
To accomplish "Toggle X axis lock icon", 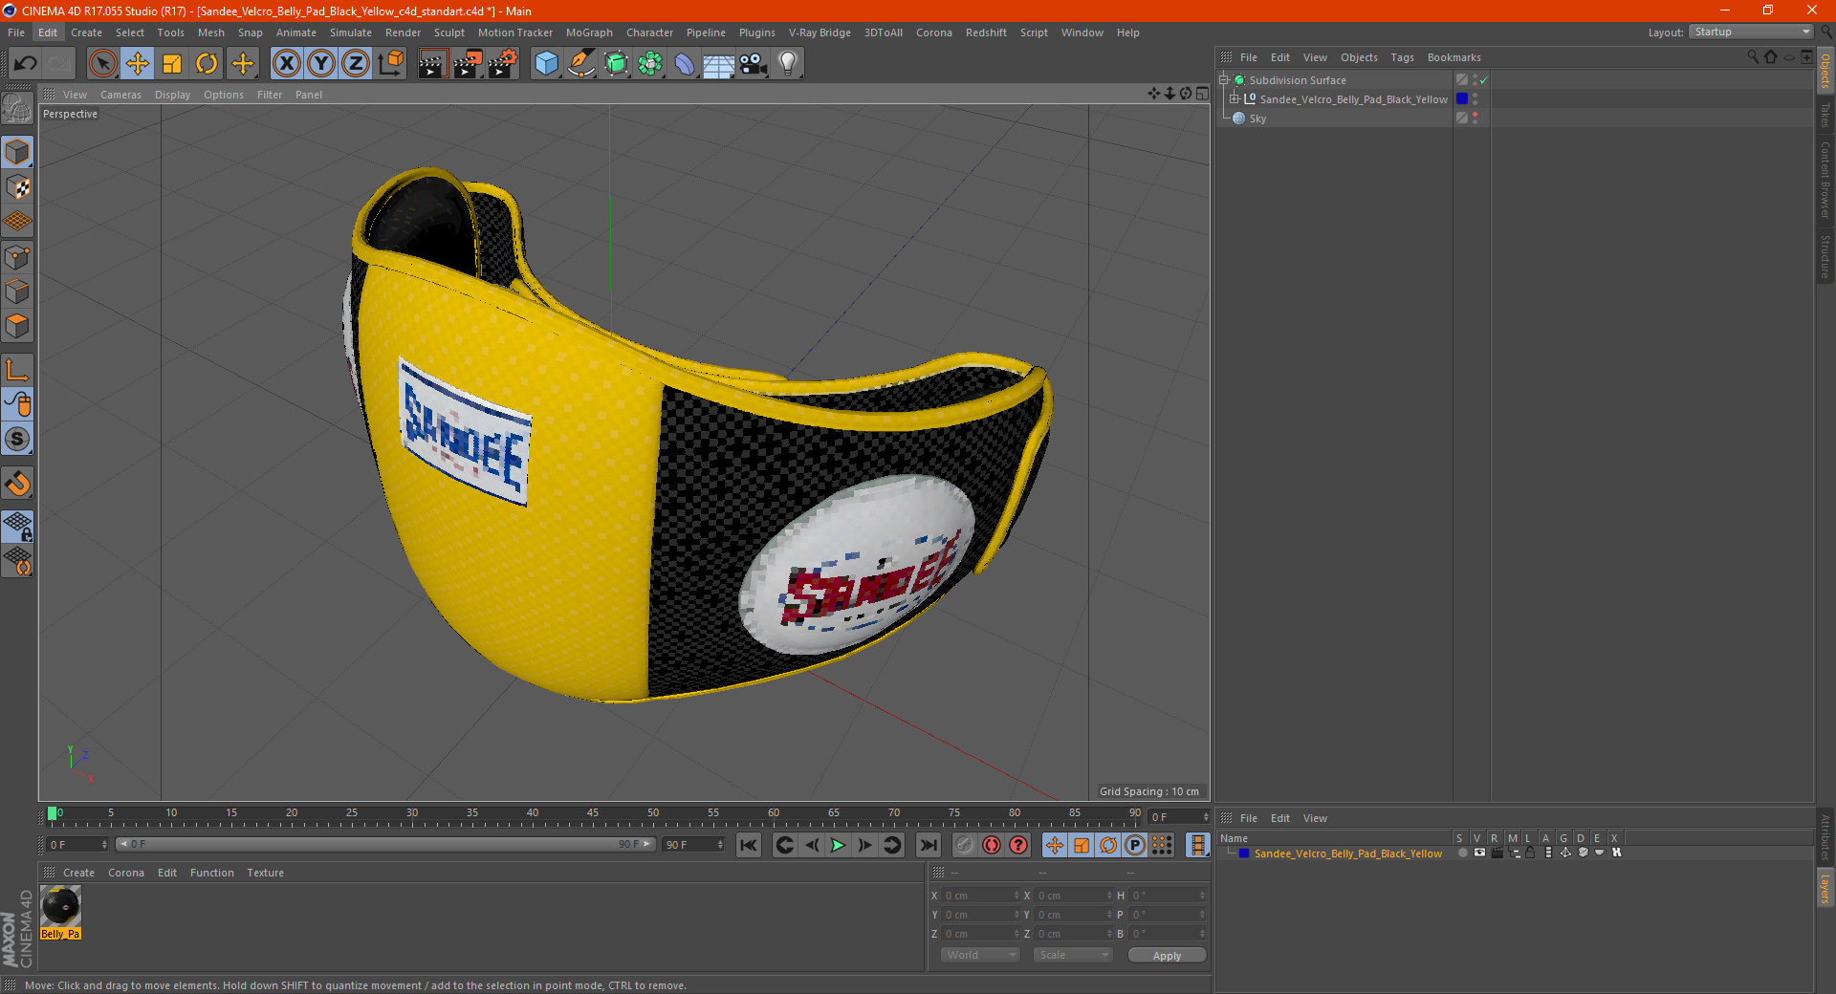I will pyautogui.click(x=286, y=64).
